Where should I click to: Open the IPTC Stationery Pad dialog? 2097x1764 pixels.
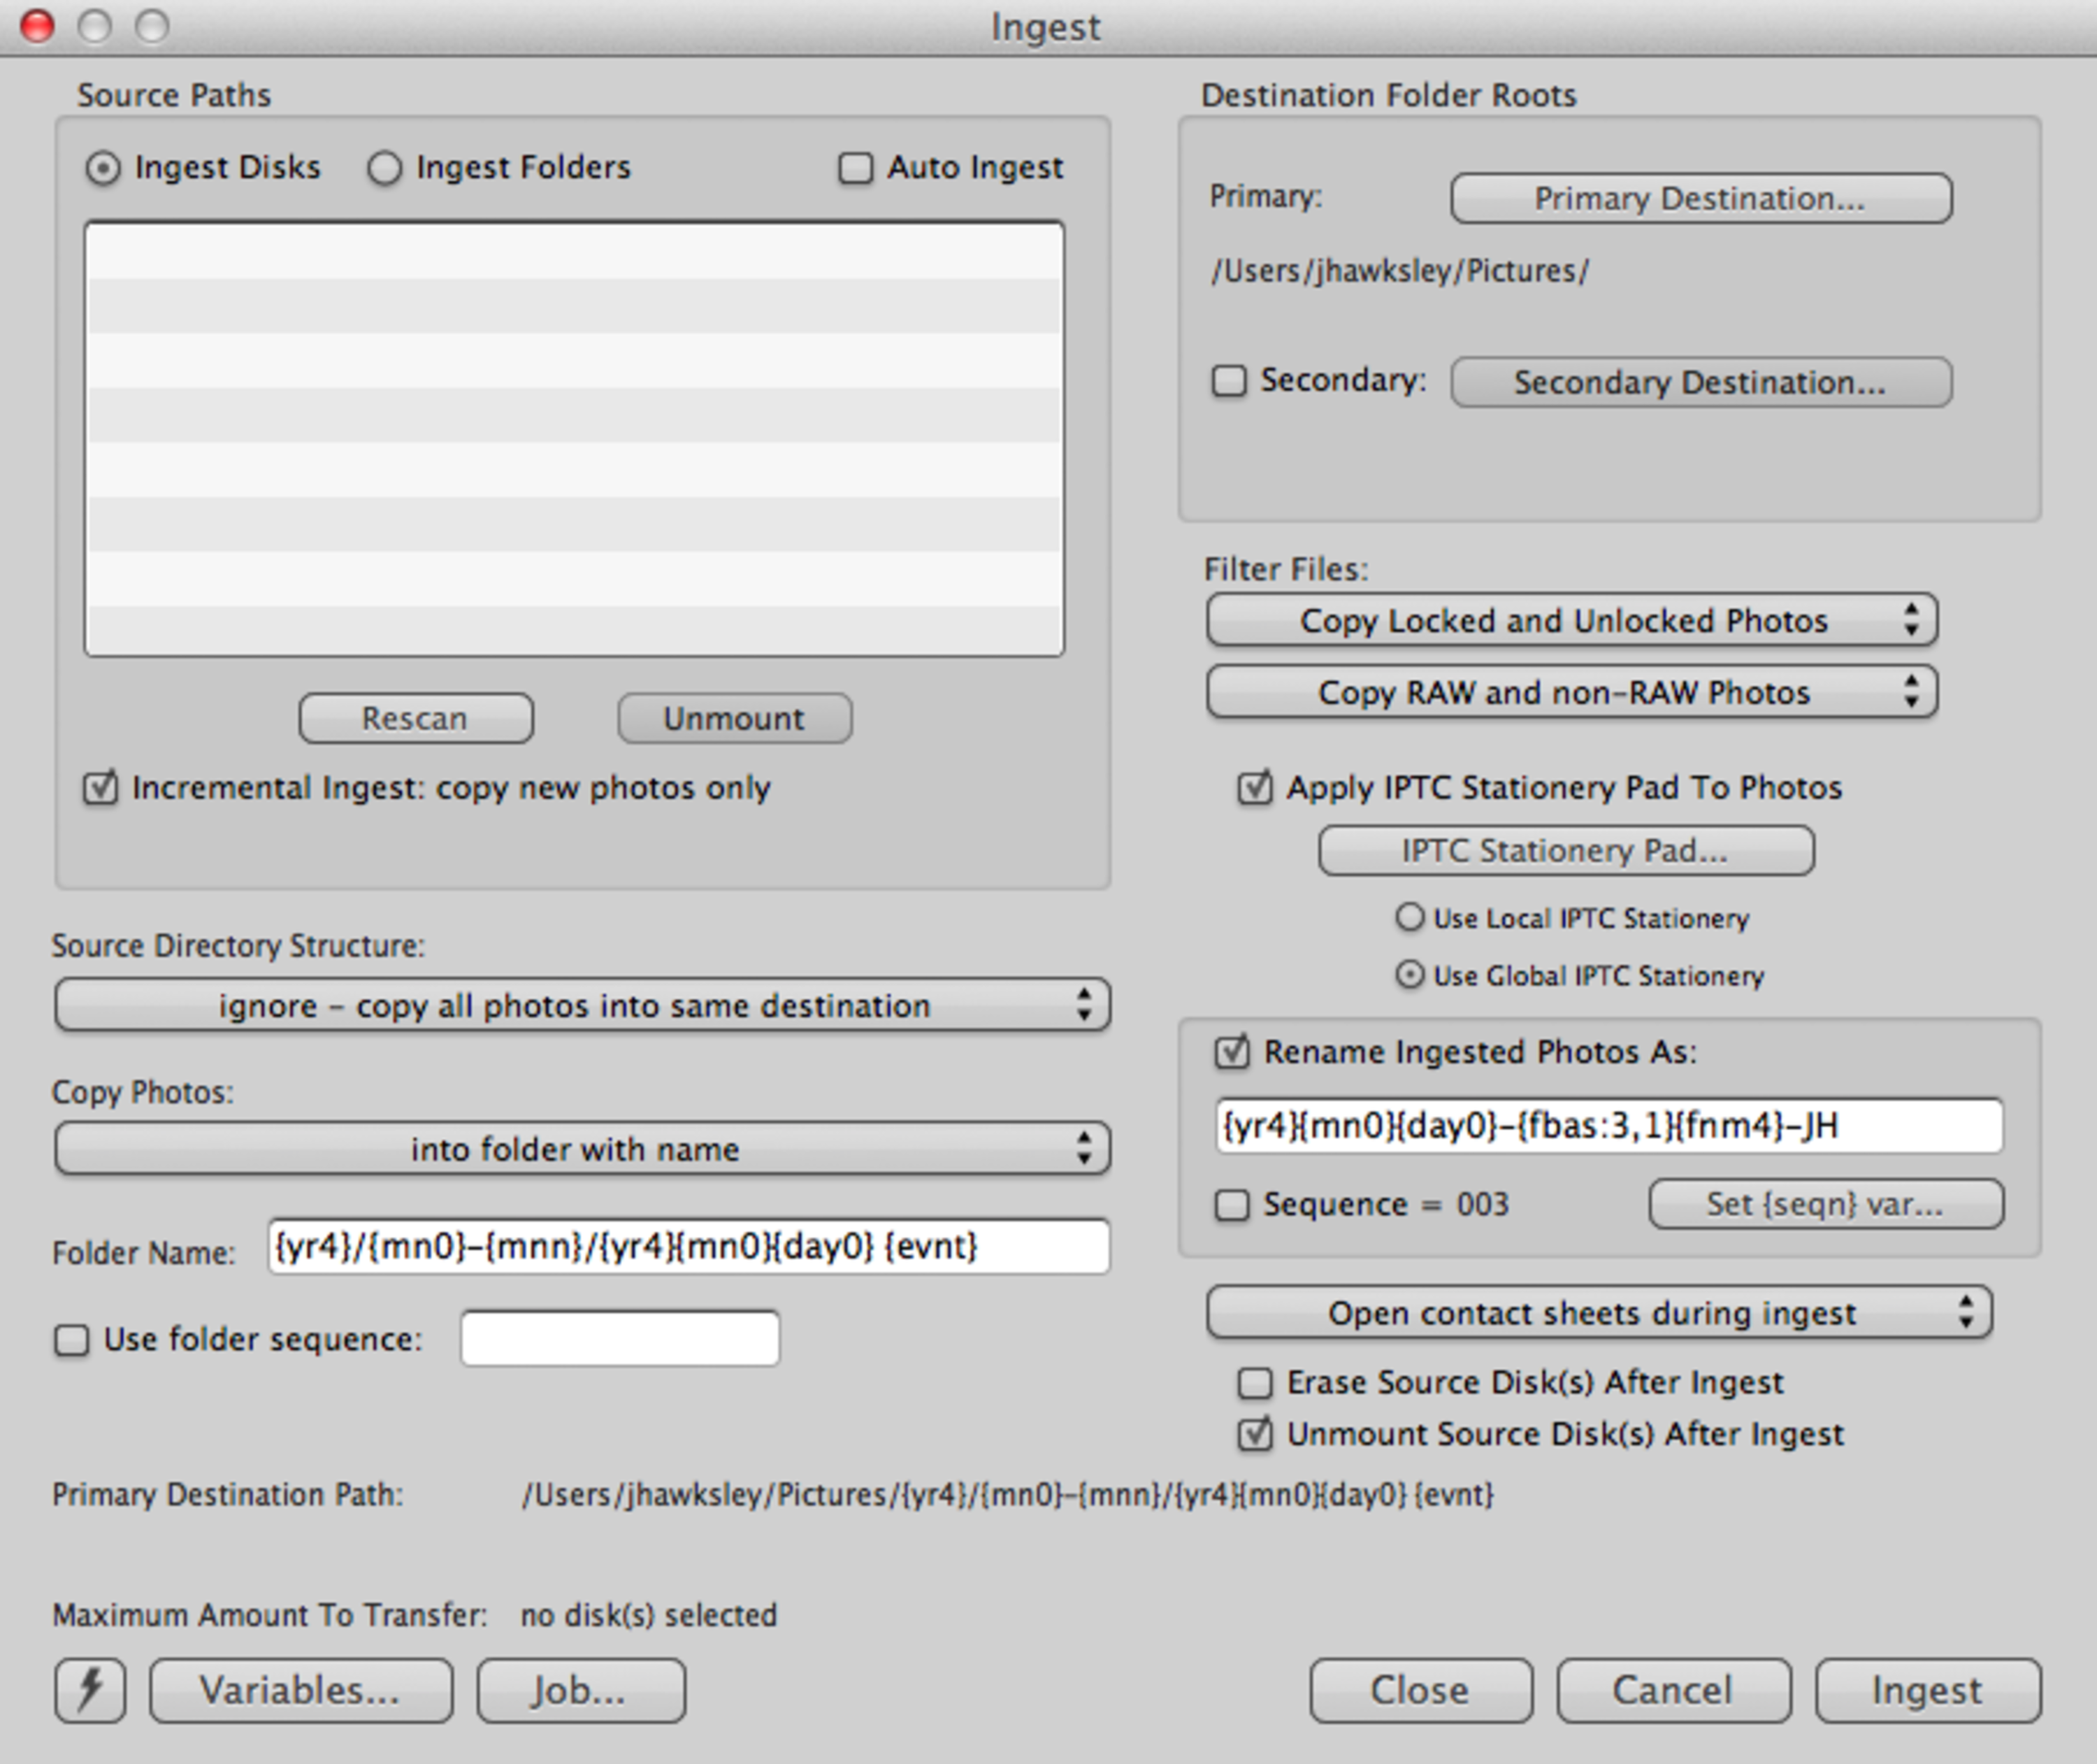click(x=1565, y=851)
